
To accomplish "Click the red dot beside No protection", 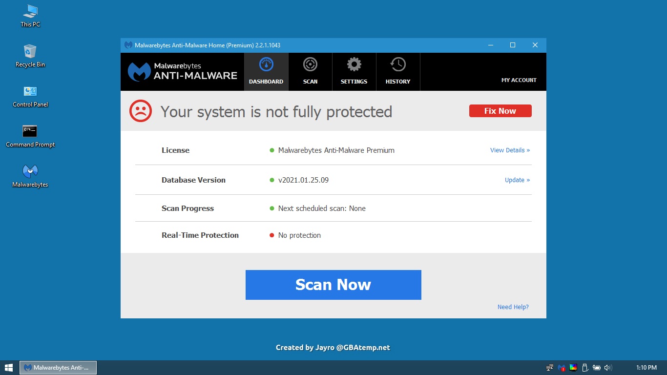I will pos(272,235).
